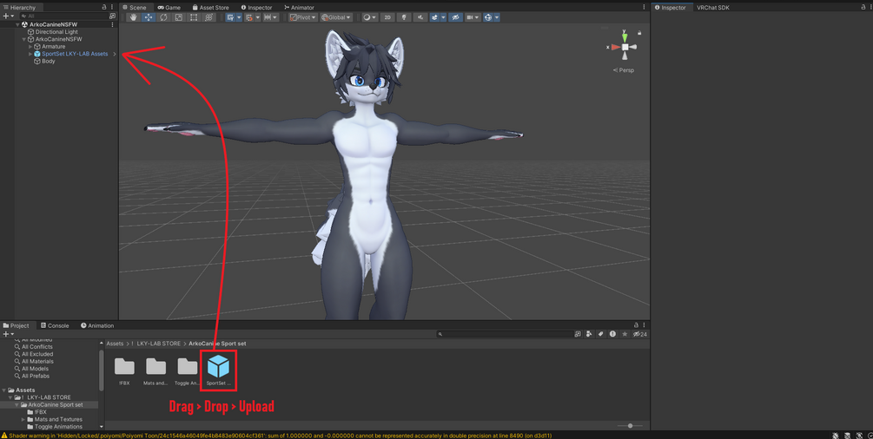Toggle hidden objects visibility eye icon
Screen dimensions: 873x439
(455, 17)
